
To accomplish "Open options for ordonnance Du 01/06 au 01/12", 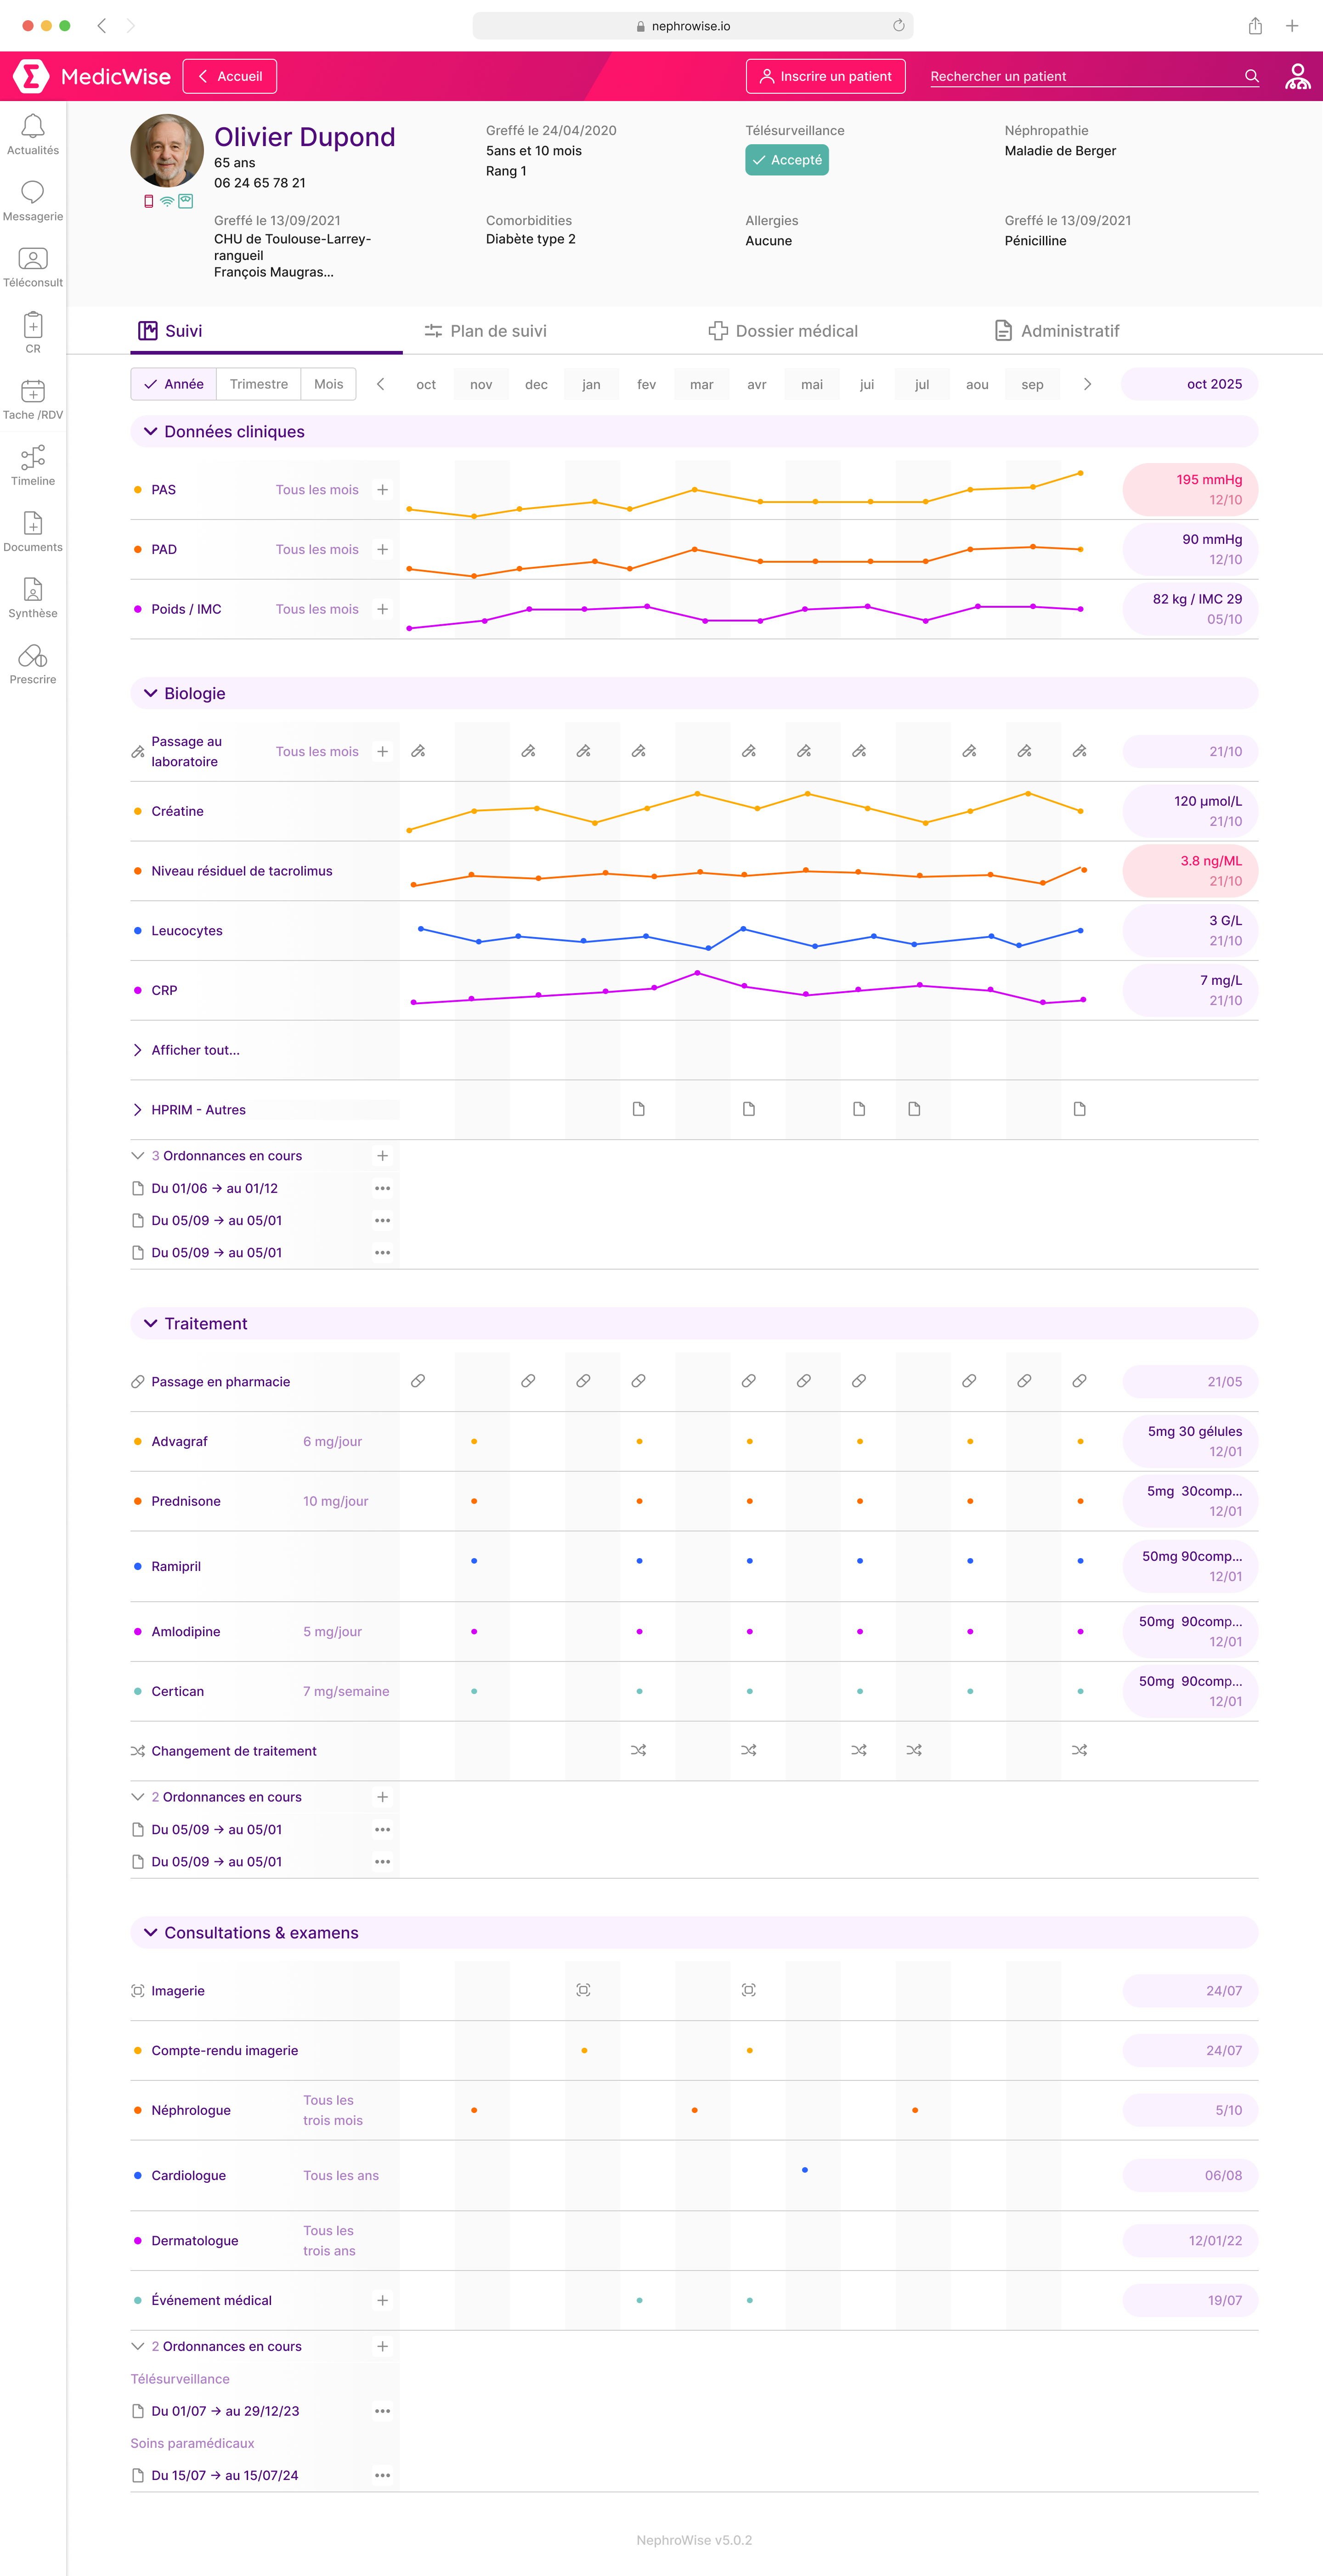I will point(382,1188).
